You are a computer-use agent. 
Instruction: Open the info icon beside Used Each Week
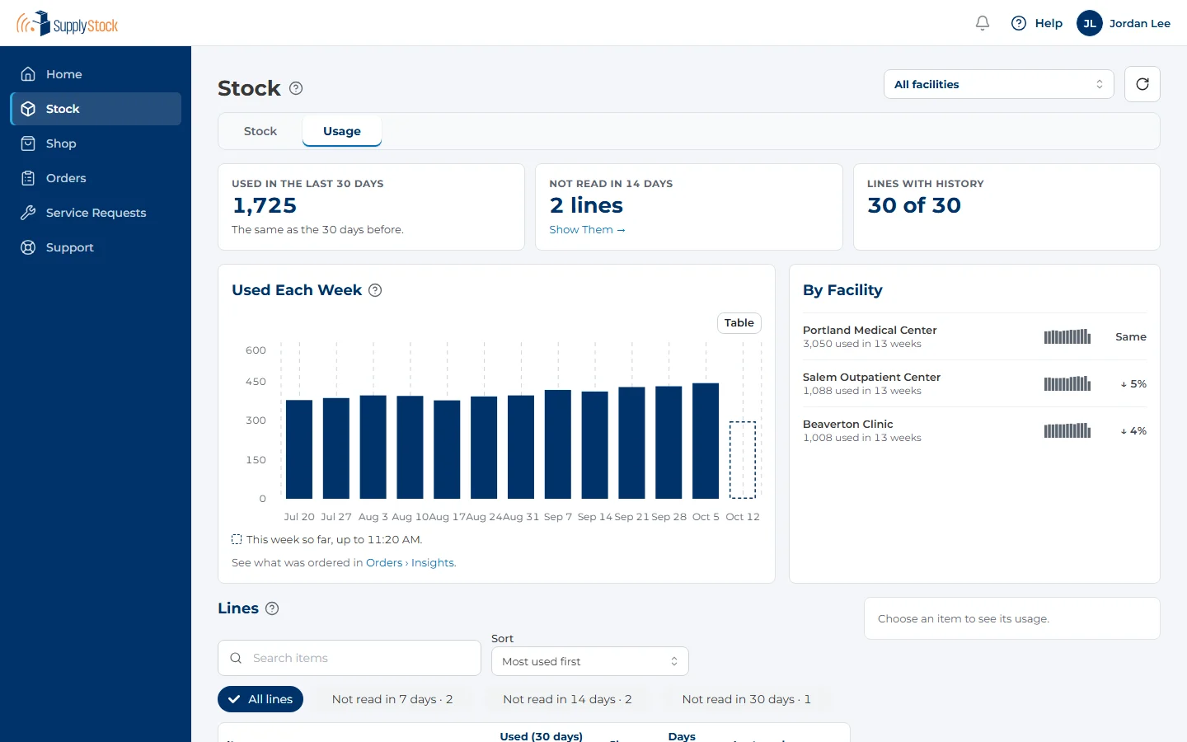[x=375, y=290]
